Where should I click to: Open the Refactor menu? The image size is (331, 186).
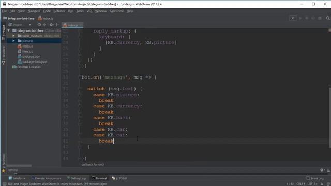(59, 11)
